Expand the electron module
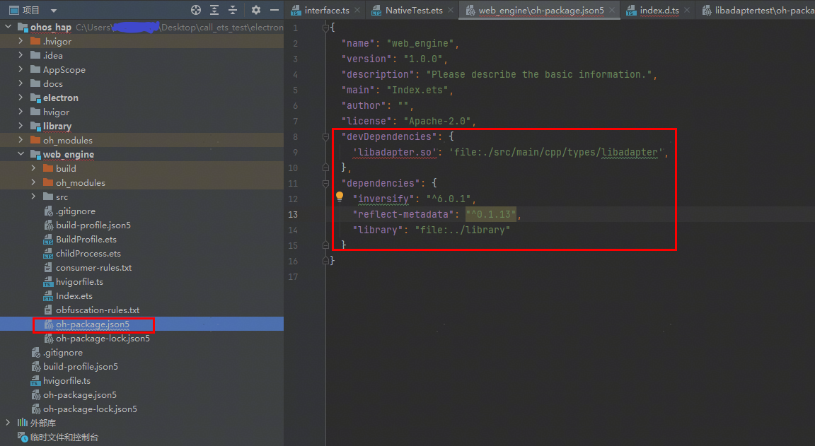The width and height of the screenshot is (815, 446). (21, 97)
